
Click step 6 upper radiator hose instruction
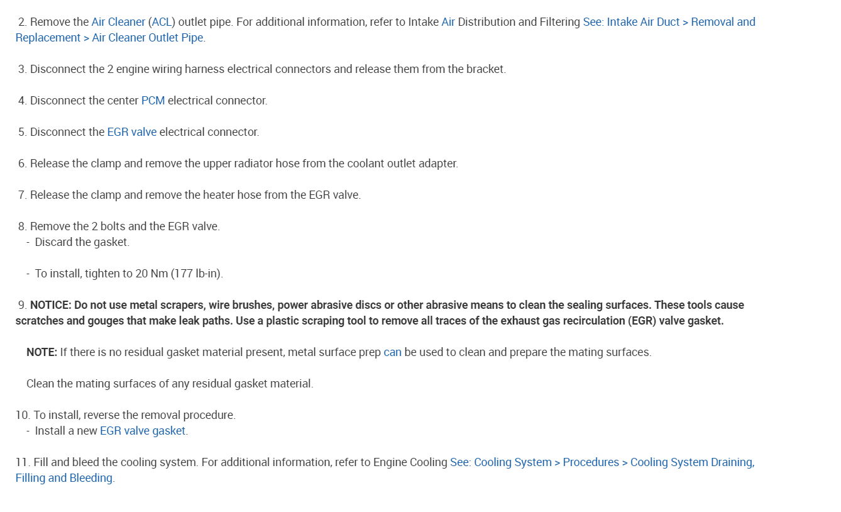coord(244,164)
